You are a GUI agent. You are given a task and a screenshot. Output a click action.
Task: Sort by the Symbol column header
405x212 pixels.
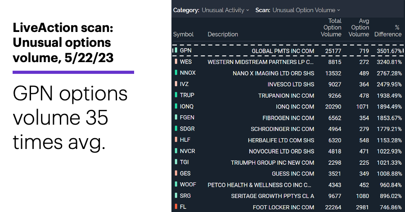183,34
